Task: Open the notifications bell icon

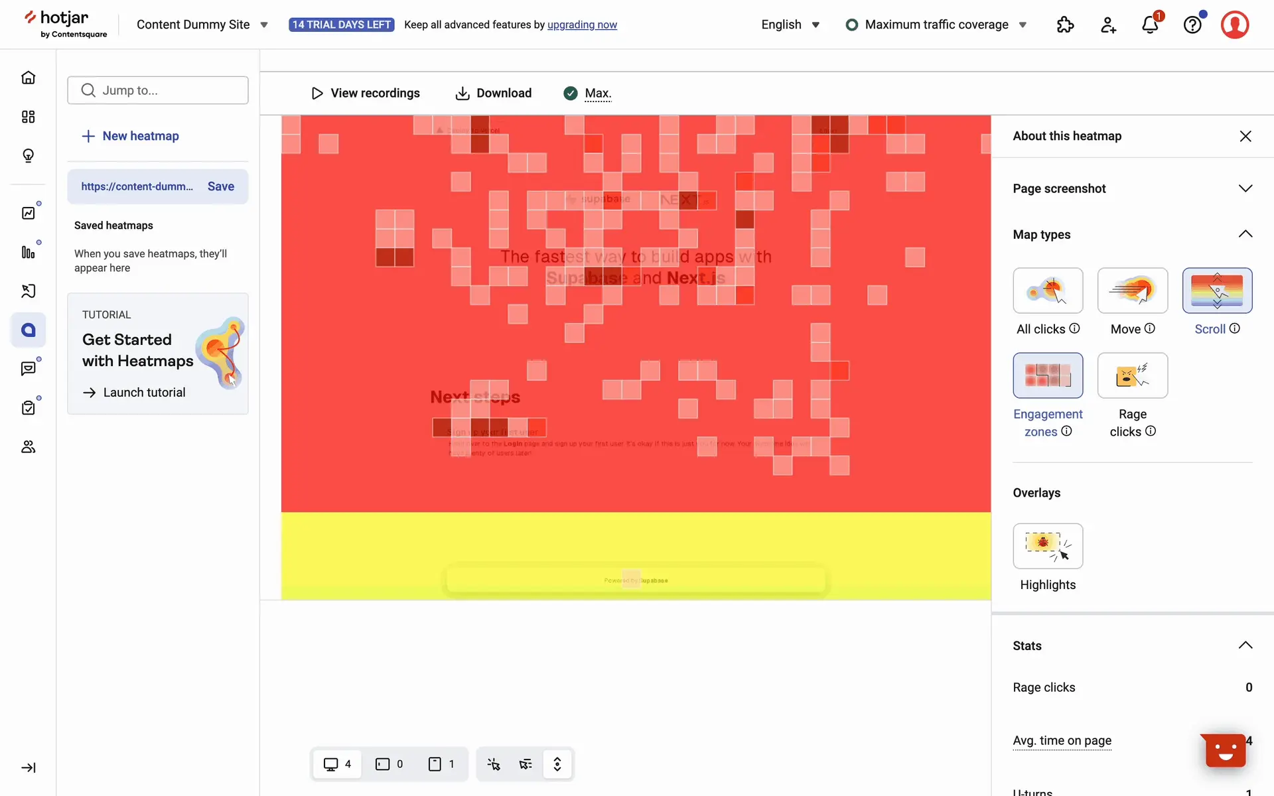Action: pyautogui.click(x=1150, y=25)
